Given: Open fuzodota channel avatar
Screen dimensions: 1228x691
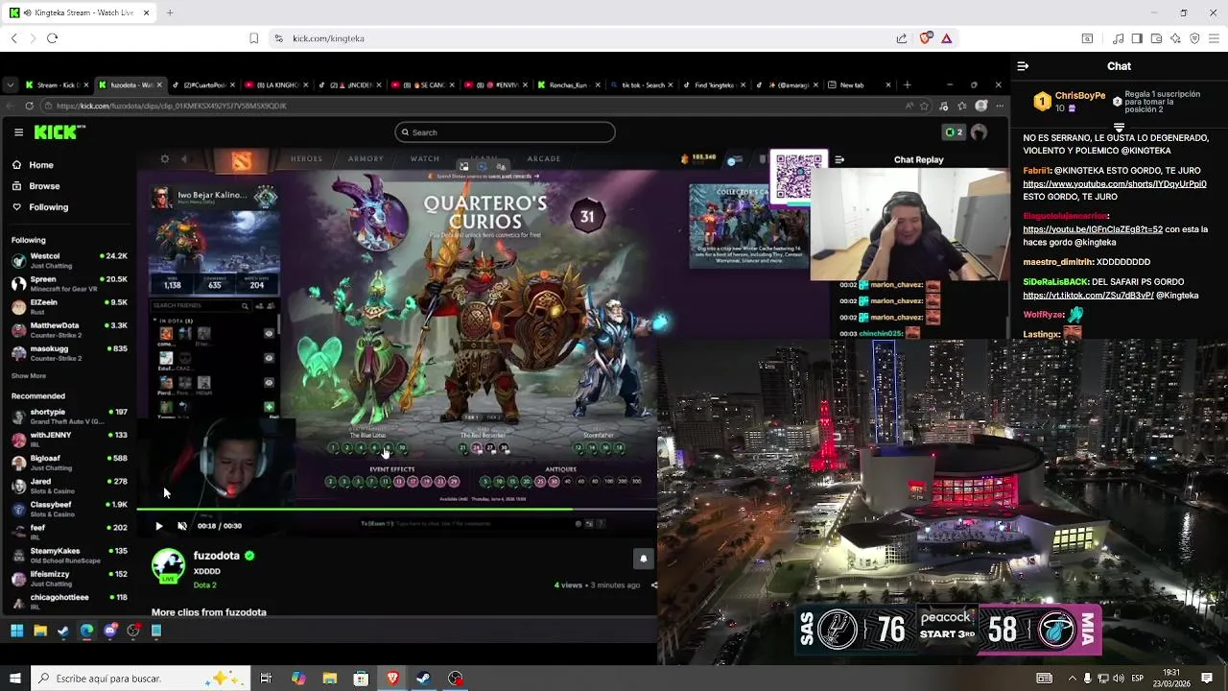Looking at the screenshot, I should pyautogui.click(x=169, y=566).
